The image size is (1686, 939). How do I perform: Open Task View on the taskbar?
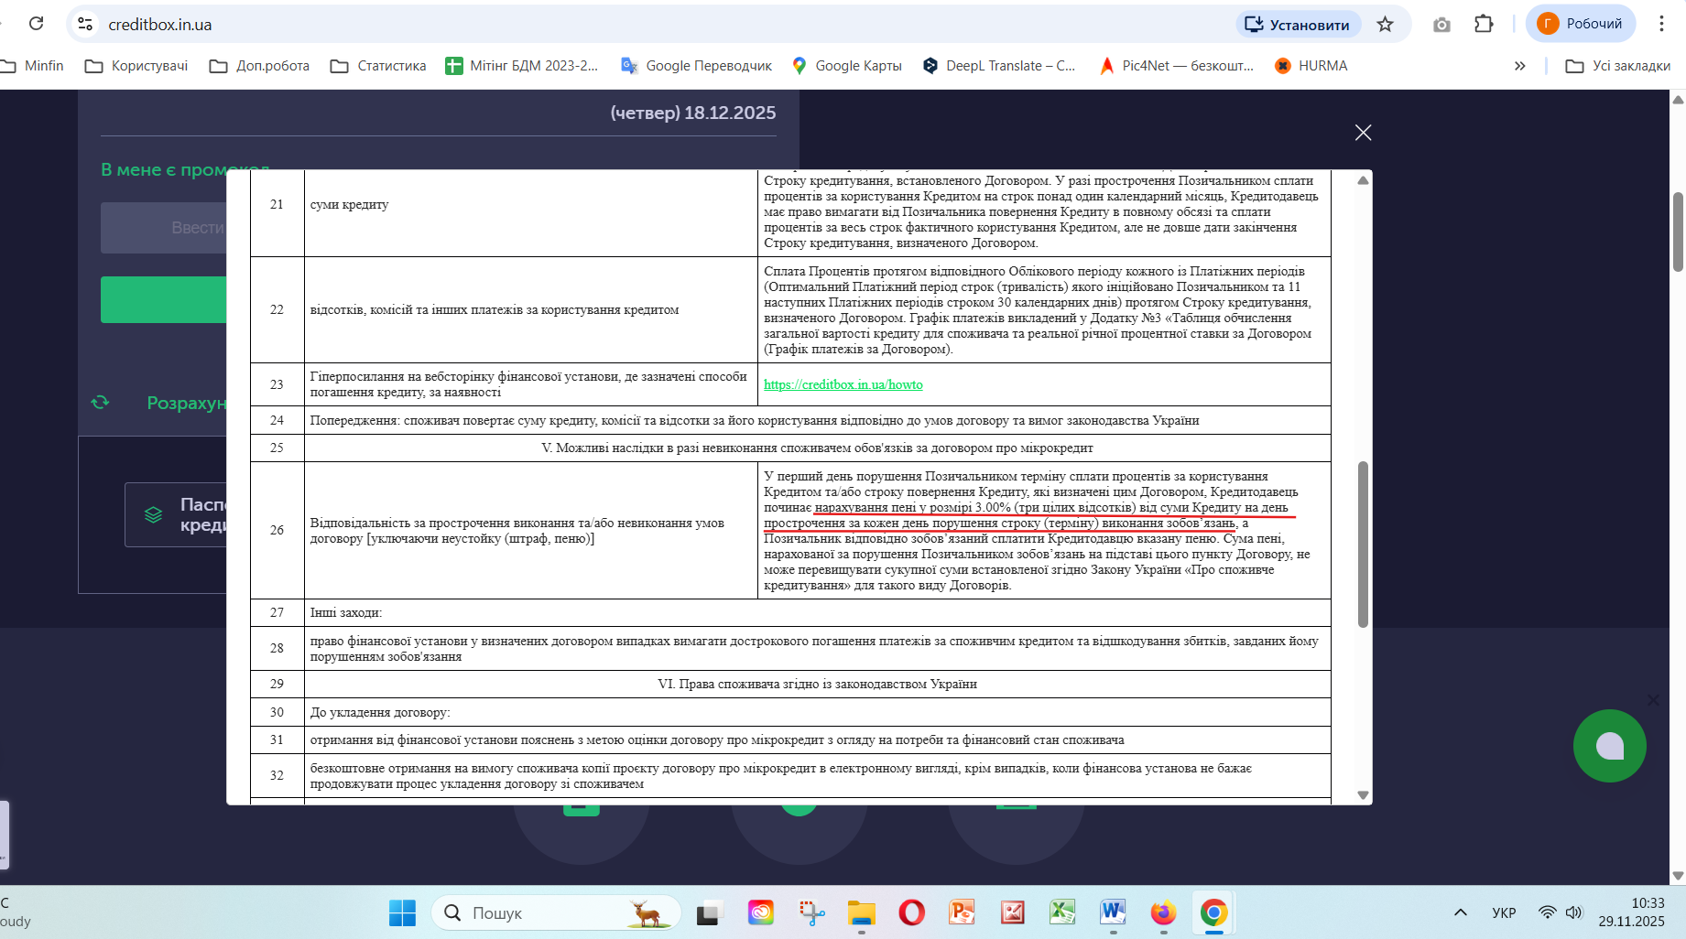[x=710, y=912]
